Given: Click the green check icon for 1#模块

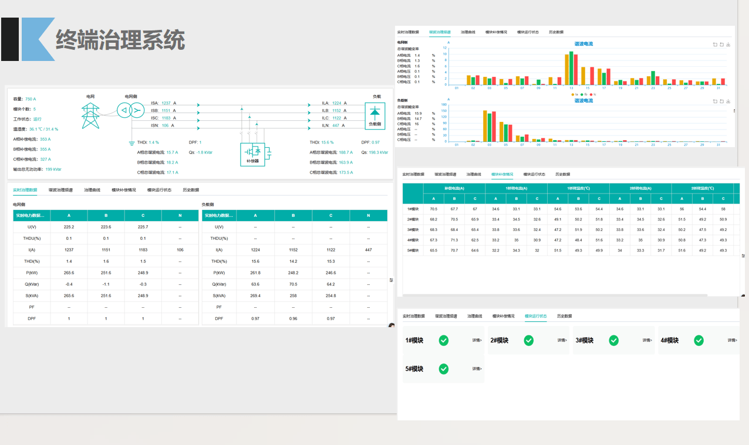Looking at the screenshot, I should point(444,340).
